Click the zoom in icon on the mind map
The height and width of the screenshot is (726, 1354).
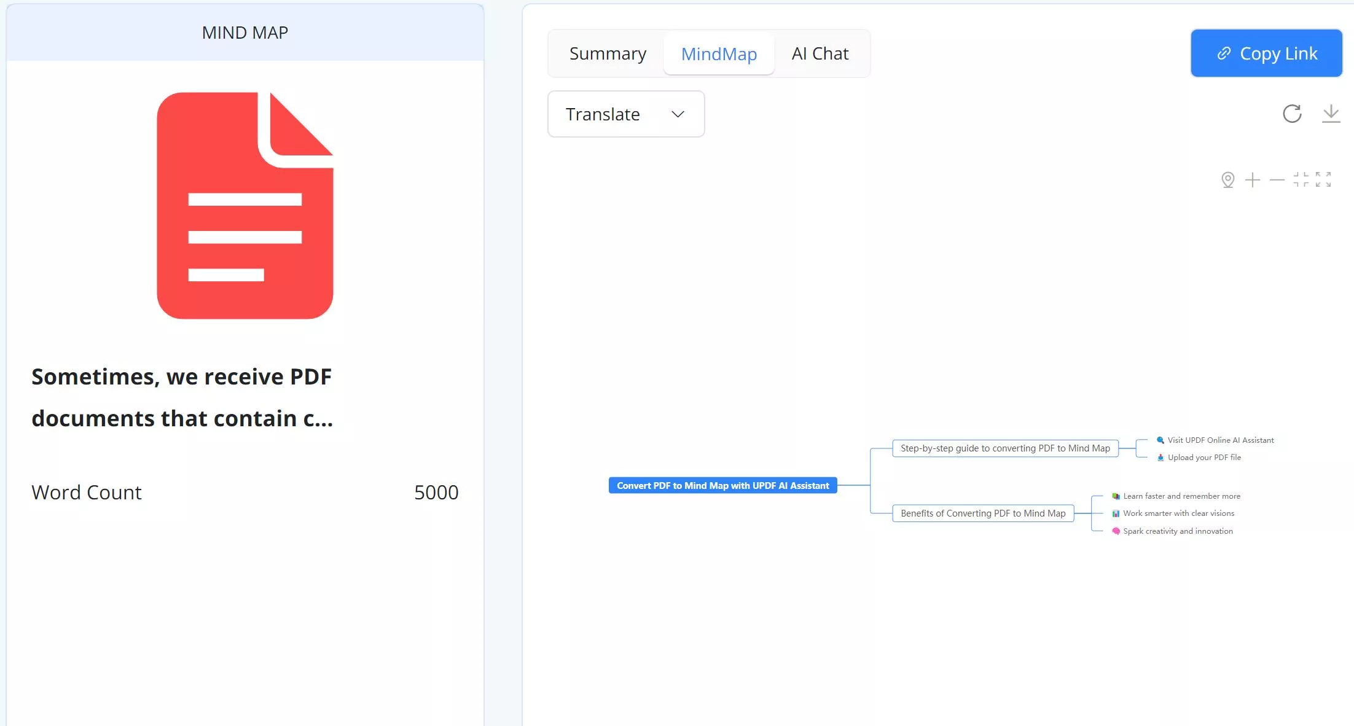1253,179
